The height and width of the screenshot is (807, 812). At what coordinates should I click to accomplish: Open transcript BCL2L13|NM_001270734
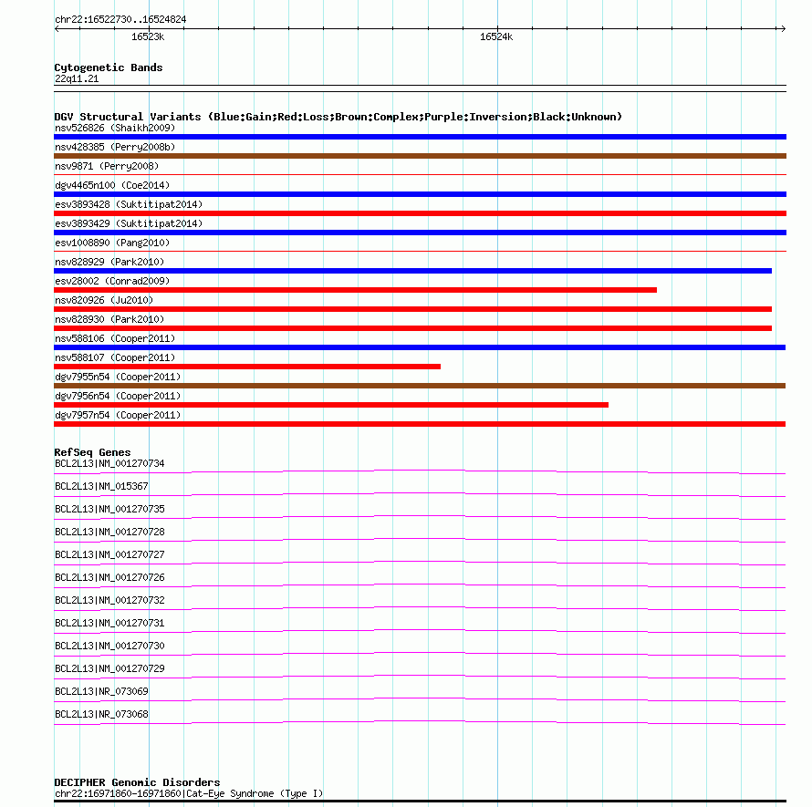click(109, 463)
